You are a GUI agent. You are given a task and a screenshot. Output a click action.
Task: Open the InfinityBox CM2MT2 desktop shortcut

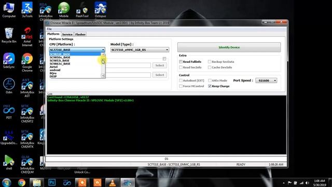[x=27, y=113]
